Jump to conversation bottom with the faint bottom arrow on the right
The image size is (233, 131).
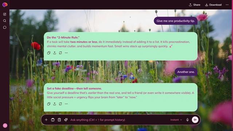click(227, 79)
